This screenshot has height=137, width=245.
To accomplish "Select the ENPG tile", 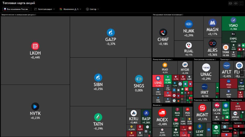I will point(233,37).
